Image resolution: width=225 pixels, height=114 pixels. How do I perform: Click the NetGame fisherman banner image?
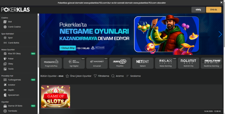(x=167, y=34)
